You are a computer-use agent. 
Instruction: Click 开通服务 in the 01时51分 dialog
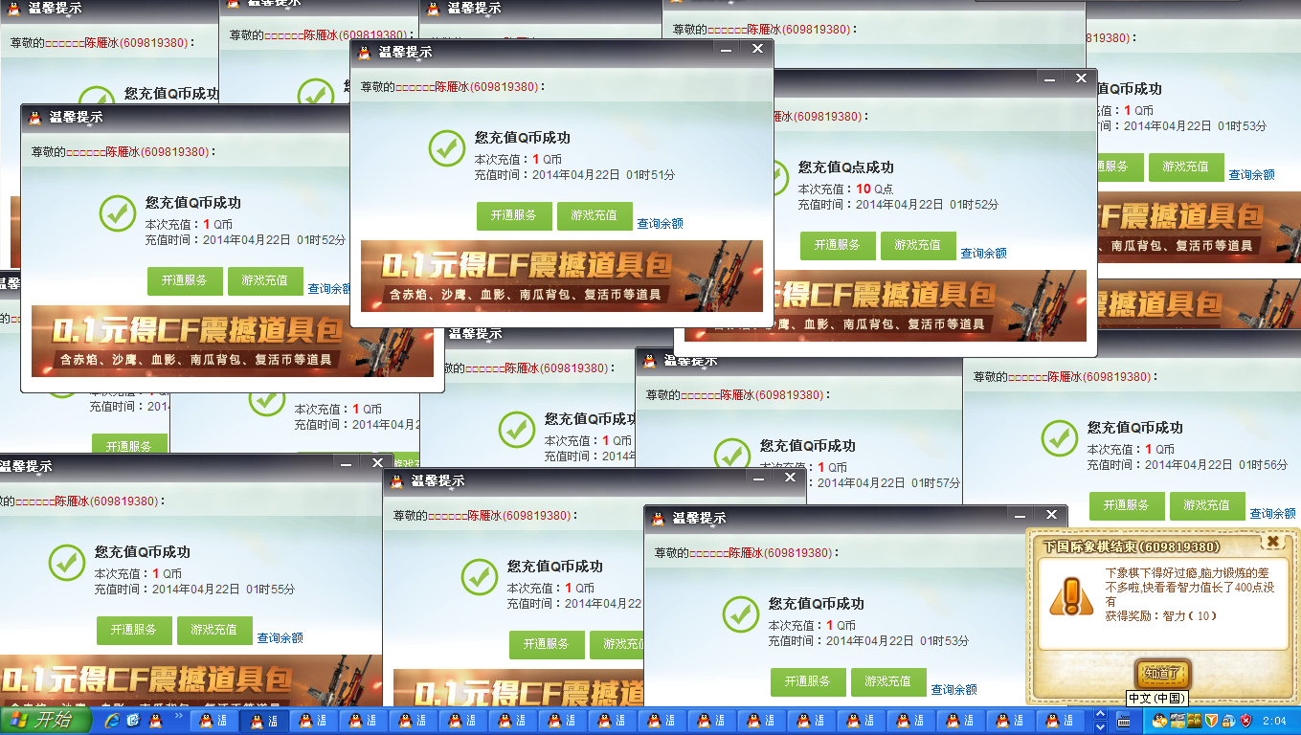pyautogui.click(x=514, y=216)
